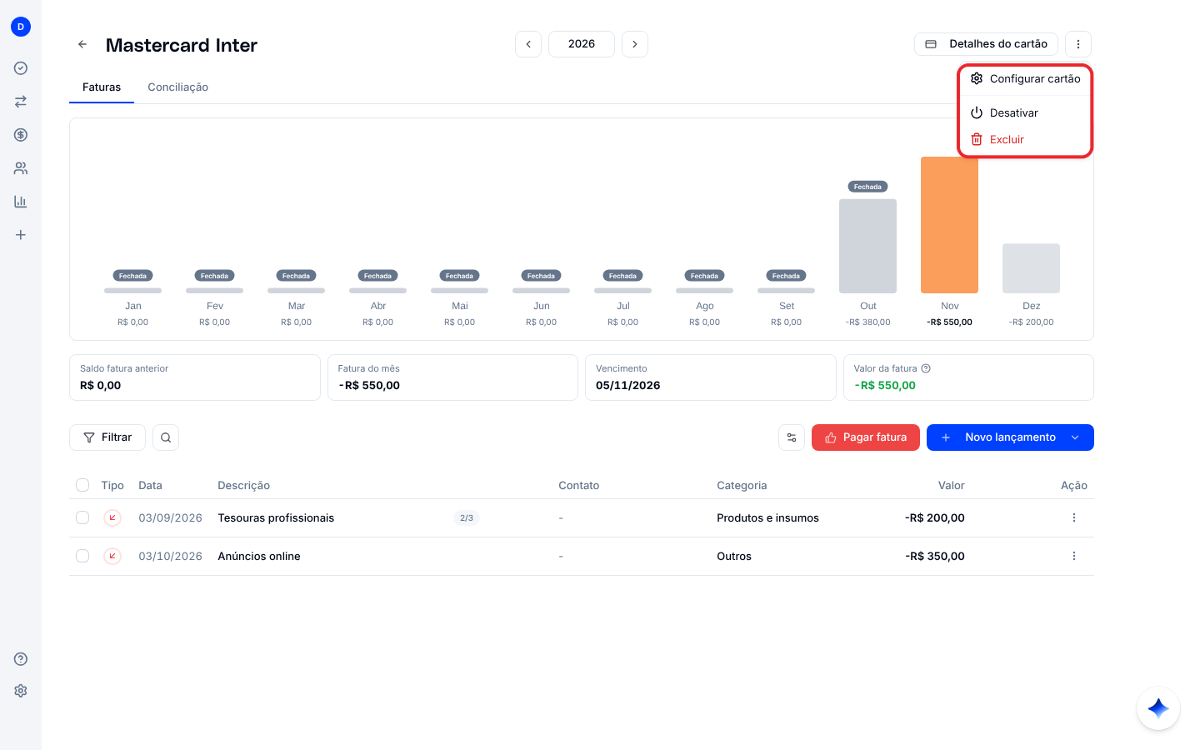Open the dollar coin icon in sidebar
Viewport: 1200px width, 750px height.
pyautogui.click(x=21, y=135)
